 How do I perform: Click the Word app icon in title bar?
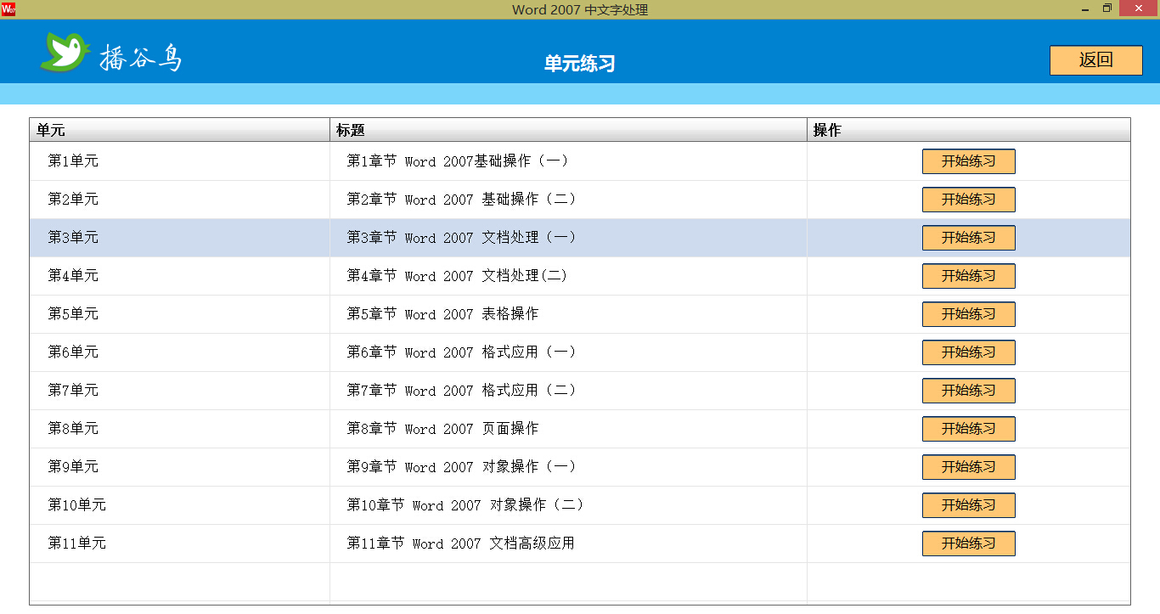click(x=8, y=9)
